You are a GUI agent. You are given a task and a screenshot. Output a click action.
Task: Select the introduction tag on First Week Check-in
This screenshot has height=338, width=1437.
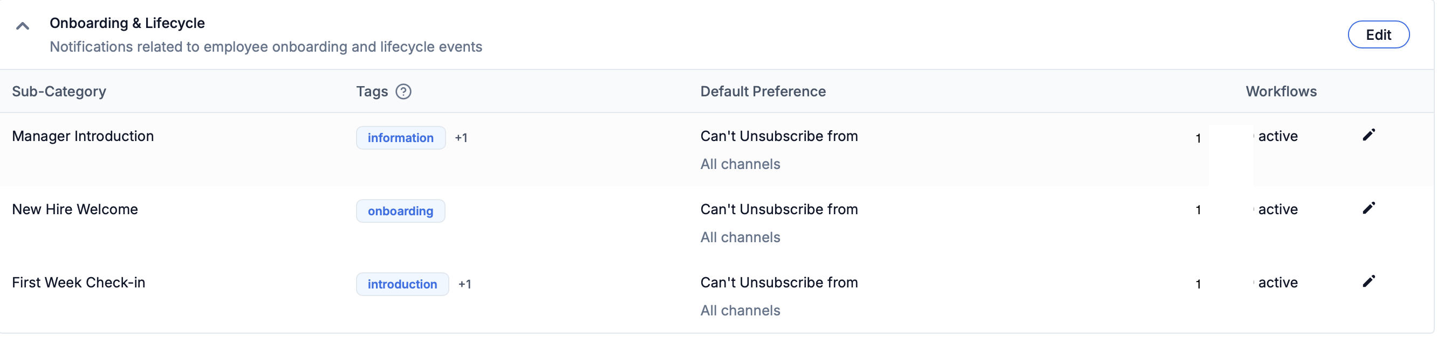(x=402, y=284)
